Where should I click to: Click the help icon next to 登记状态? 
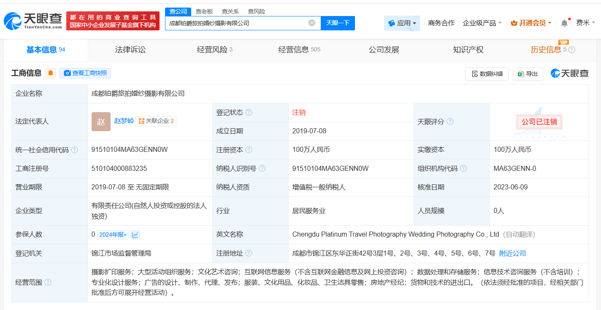tap(249, 112)
